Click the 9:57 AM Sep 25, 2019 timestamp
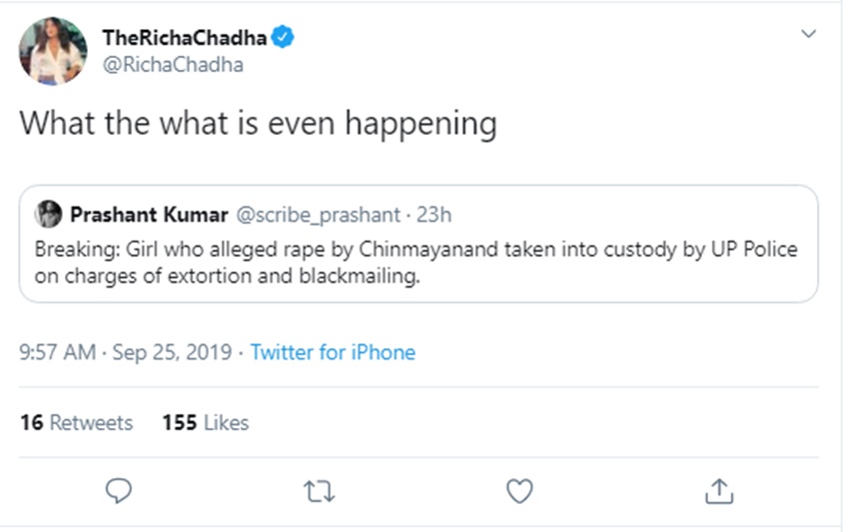849x532 pixels. (125, 352)
